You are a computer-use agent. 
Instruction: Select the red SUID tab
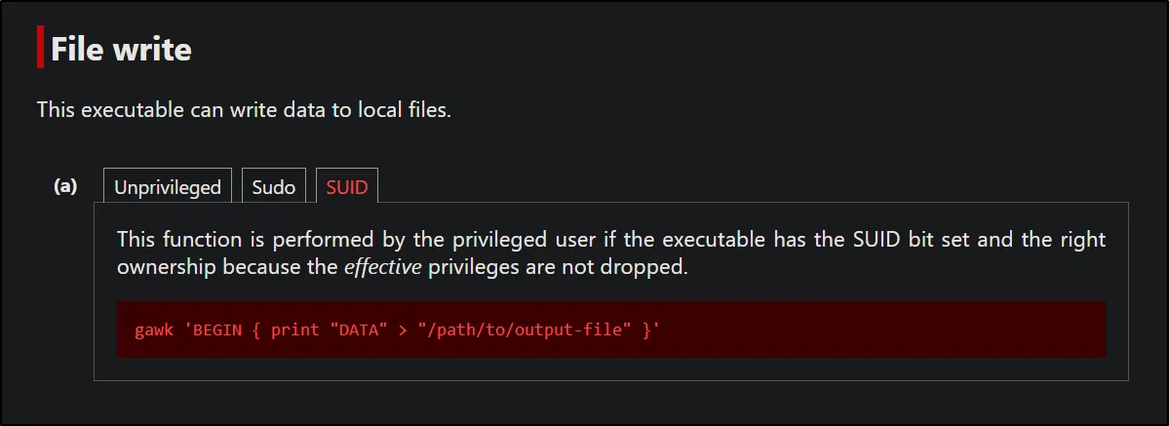coord(347,186)
